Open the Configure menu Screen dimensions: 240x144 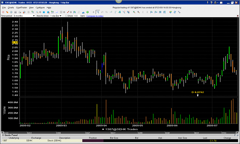click(40, 8)
